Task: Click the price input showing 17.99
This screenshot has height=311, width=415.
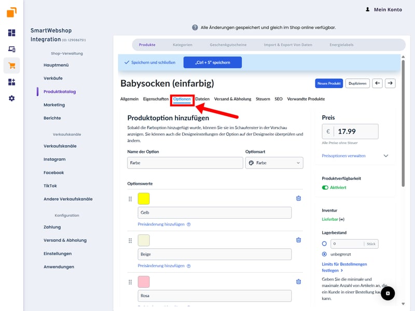Action: [x=350, y=132]
